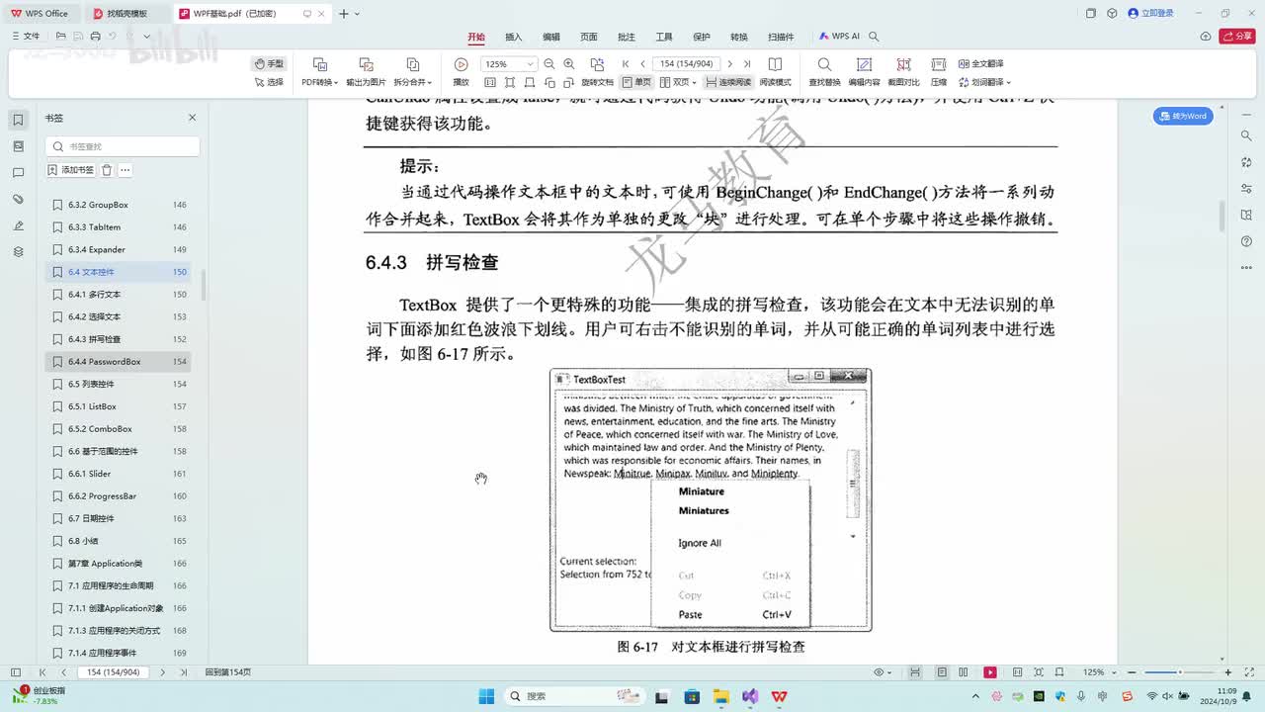1265x712 pixels.
Task: Open the Comments sidebar icon
Action: tap(18, 173)
